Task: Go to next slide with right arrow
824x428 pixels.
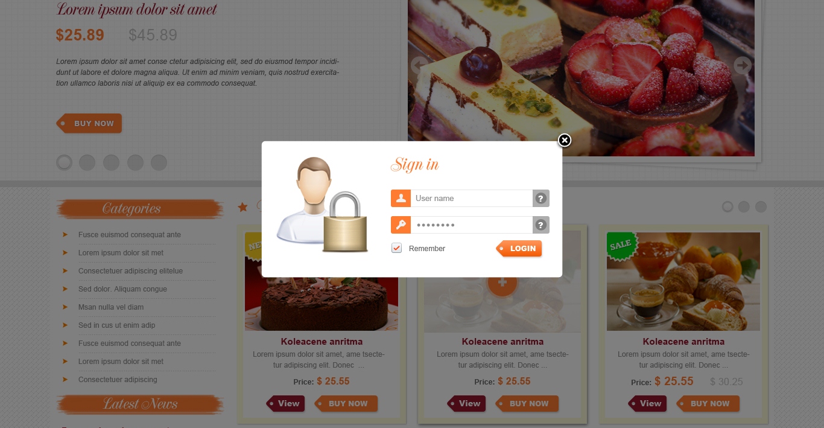Action: pos(743,65)
